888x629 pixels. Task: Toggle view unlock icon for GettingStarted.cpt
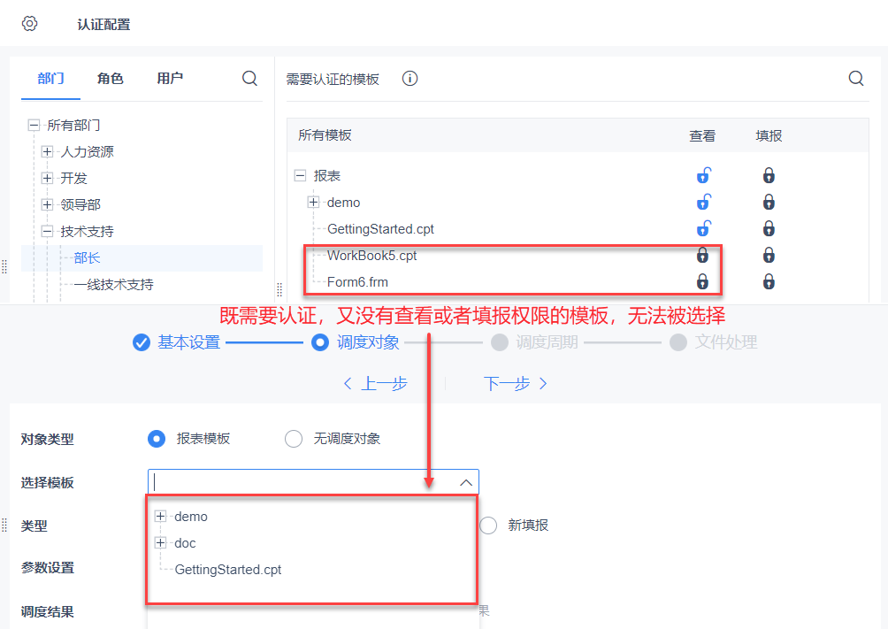[703, 229]
